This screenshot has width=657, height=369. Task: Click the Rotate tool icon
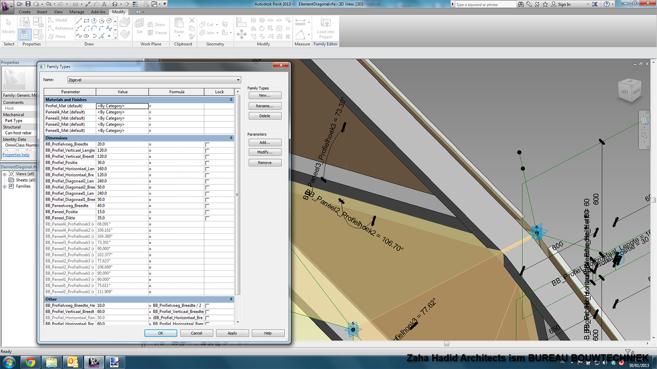262,28
